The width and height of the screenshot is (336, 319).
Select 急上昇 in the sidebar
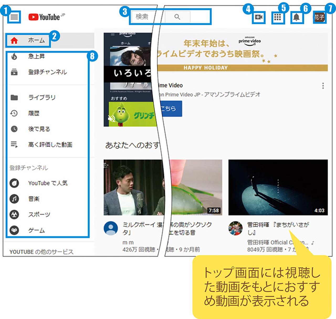36,56
